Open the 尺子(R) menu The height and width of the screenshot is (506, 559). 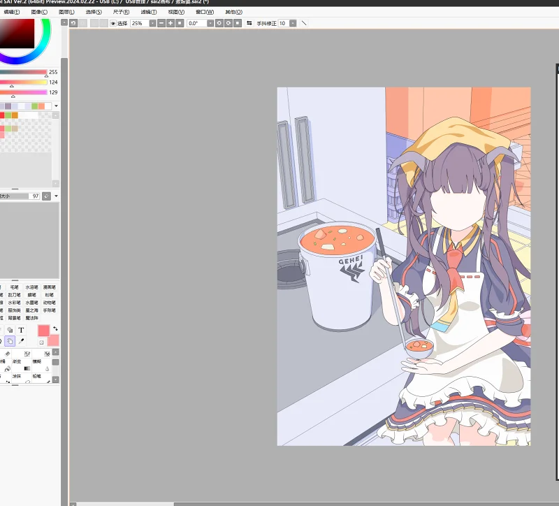[121, 12]
